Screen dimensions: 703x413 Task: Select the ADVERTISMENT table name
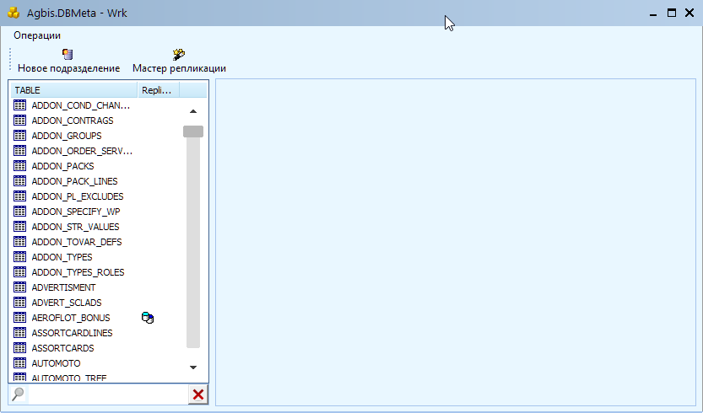click(63, 287)
